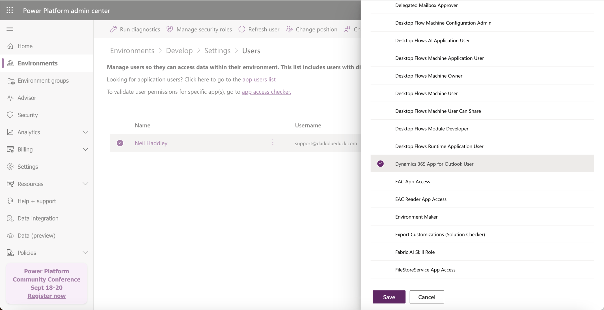Select the Change position icon
The height and width of the screenshot is (310, 604).
pyautogui.click(x=289, y=29)
